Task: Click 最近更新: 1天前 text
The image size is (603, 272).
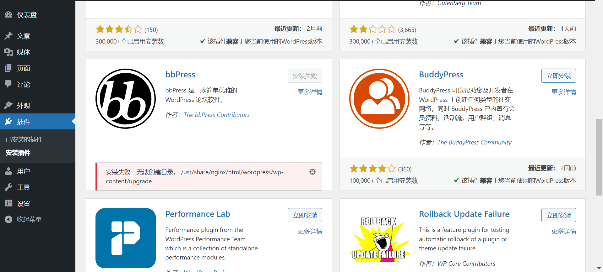Action: [x=552, y=29]
